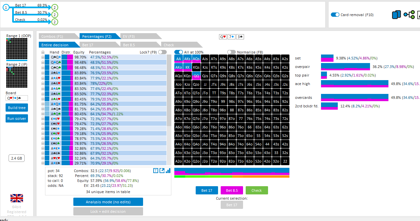Click the British flag language icon
This screenshot has width=420, height=221.
coord(16,198)
